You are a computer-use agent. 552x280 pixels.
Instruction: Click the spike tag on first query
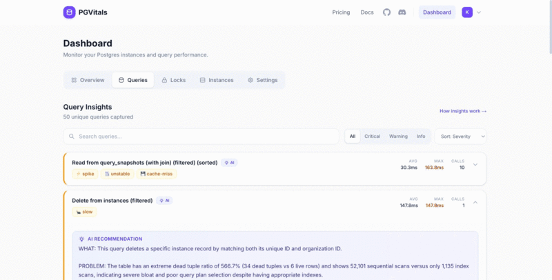[x=85, y=174]
